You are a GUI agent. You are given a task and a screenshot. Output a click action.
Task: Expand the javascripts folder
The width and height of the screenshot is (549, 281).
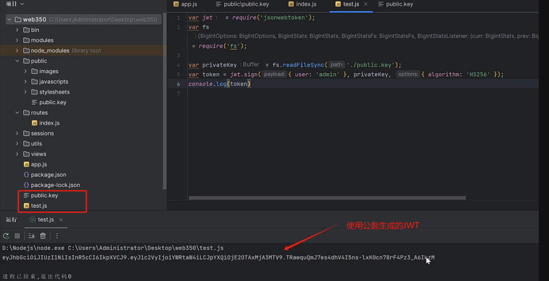click(26, 82)
